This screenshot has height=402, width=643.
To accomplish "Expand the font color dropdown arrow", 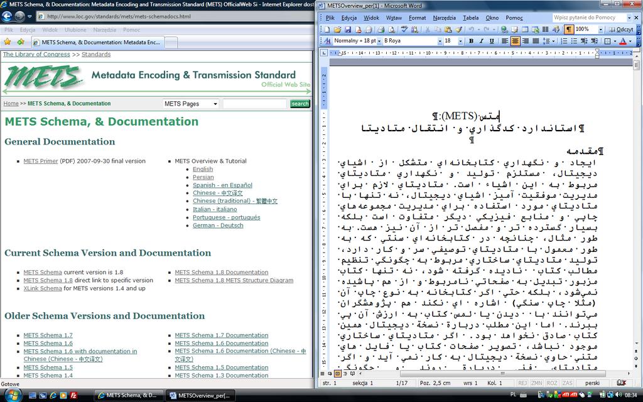I will click(x=630, y=41).
